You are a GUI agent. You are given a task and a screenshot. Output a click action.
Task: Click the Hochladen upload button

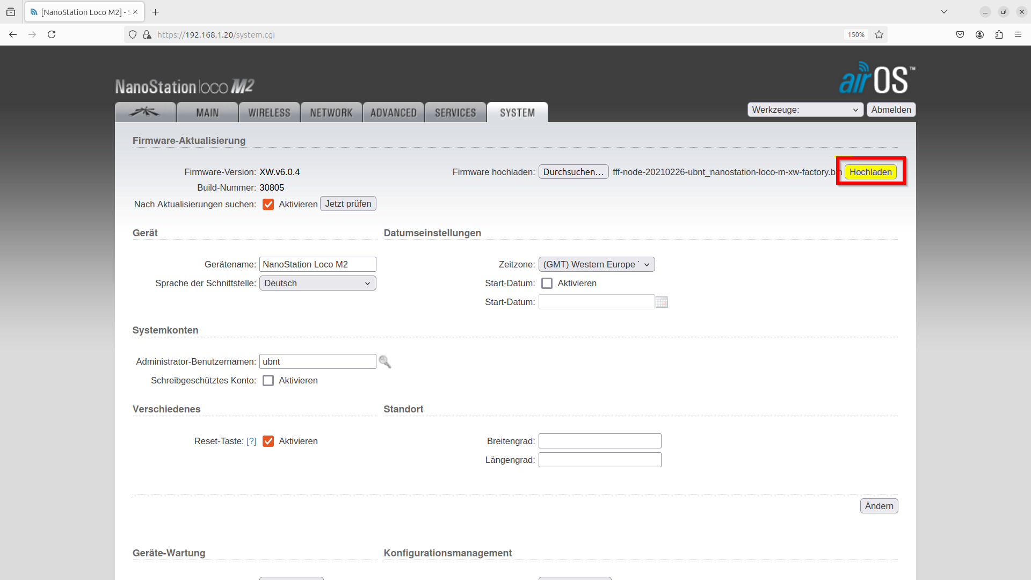point(870,172)
